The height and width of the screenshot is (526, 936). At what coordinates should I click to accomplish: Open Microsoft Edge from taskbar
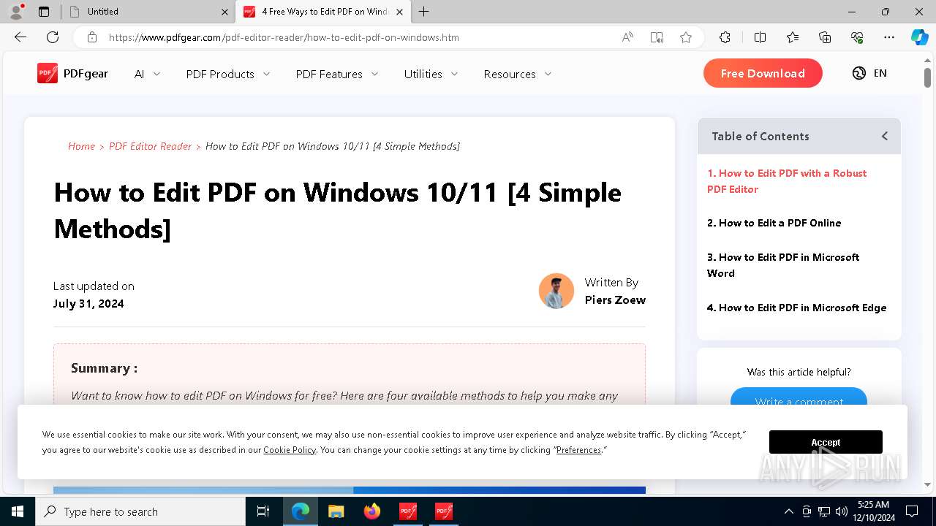[x=301, y=511]
